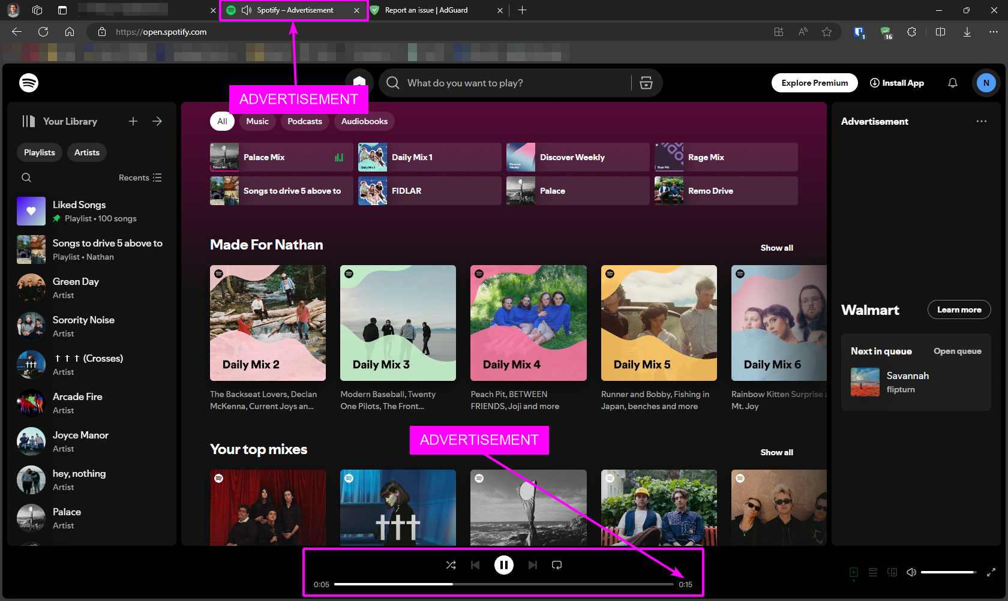The height and width of the screenshot is (601, 1008).
Task: Open Remo Drive shortcut
Action: pos(726,191)
